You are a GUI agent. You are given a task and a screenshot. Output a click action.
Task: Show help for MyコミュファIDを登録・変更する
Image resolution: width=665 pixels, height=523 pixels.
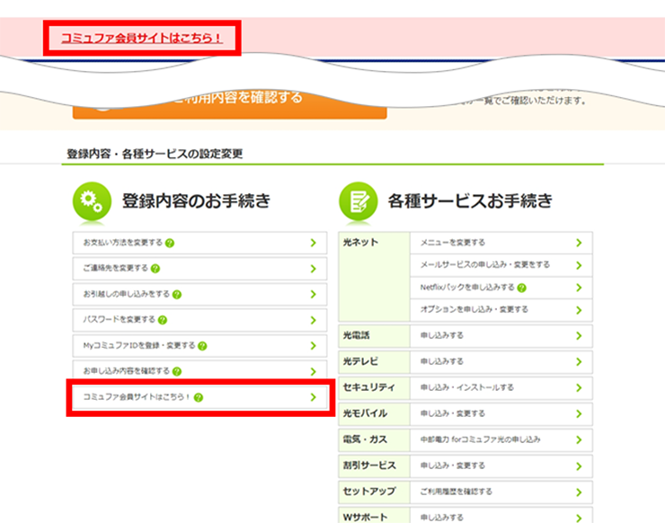[202, 346]
